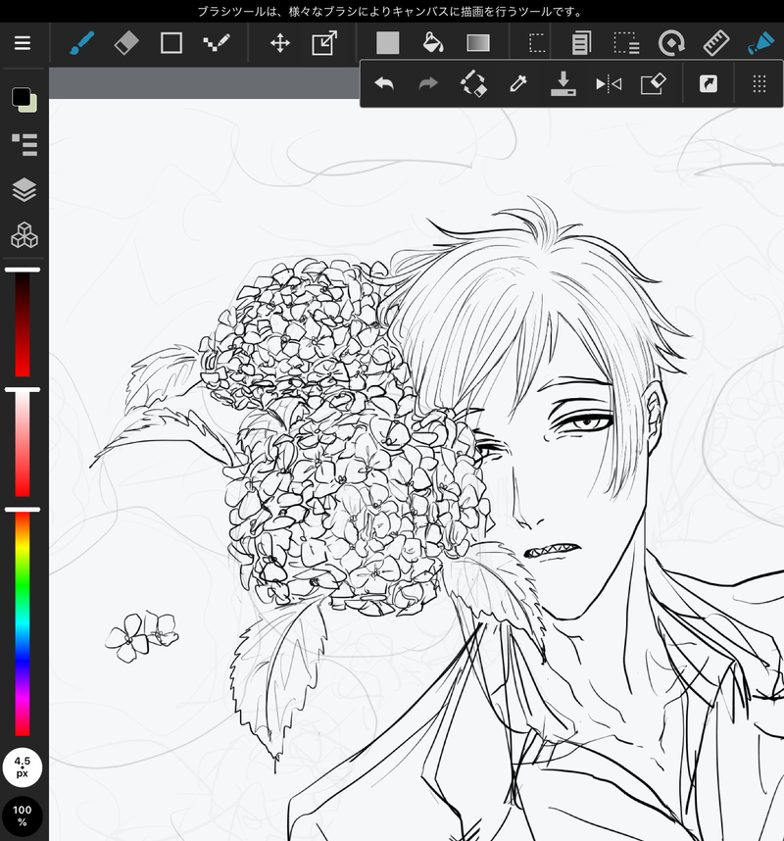Pick the Eyedropper tool
Screen dimensions: 784x841
point(518,83)
